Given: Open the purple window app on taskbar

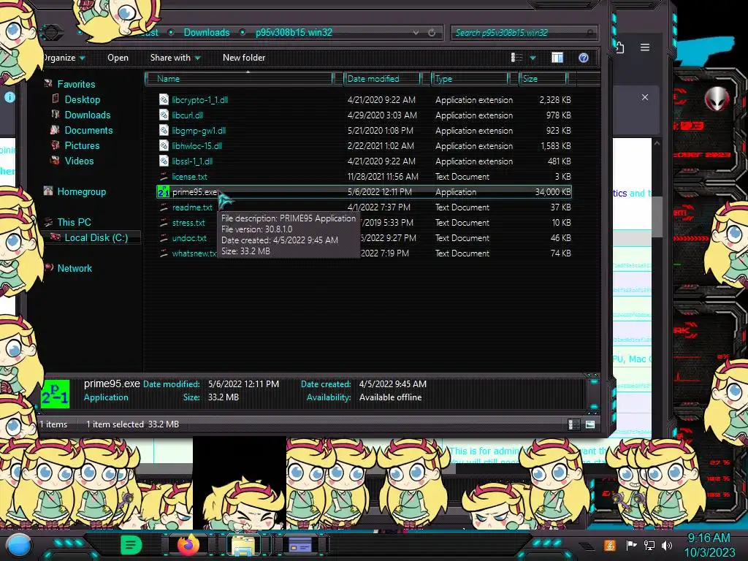Looking at the screenshot, I should tap(300, 545).
